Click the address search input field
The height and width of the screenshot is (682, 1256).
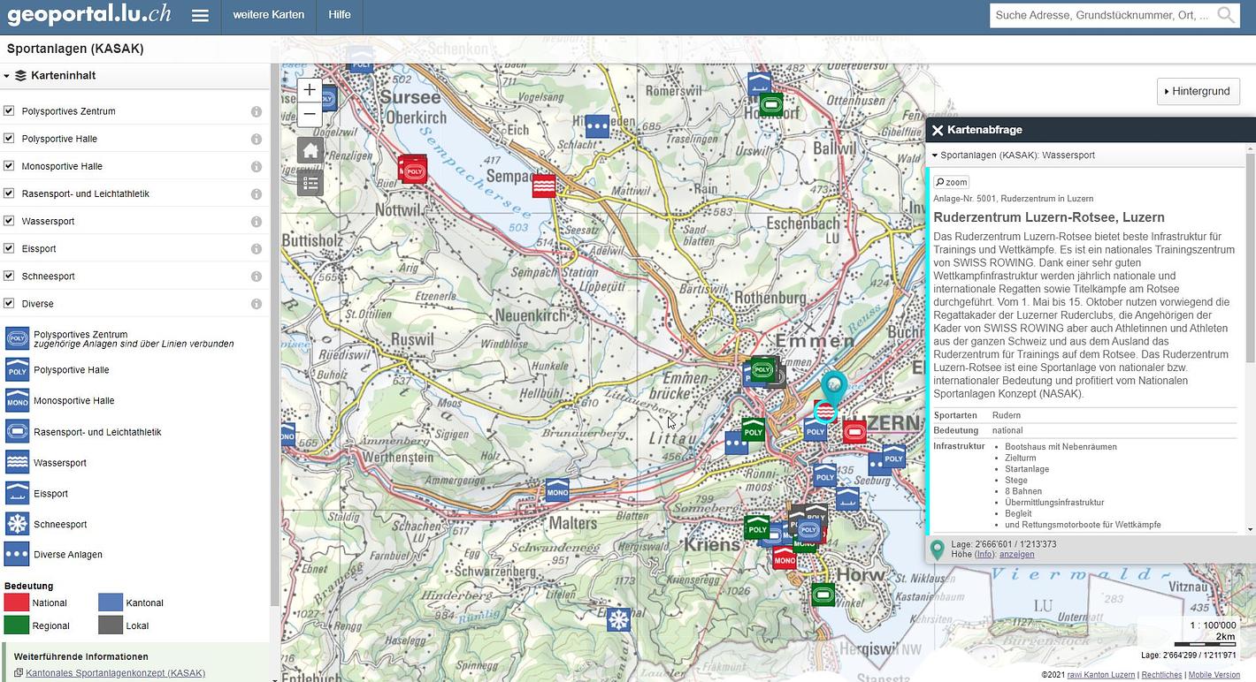pos(1101,15)
